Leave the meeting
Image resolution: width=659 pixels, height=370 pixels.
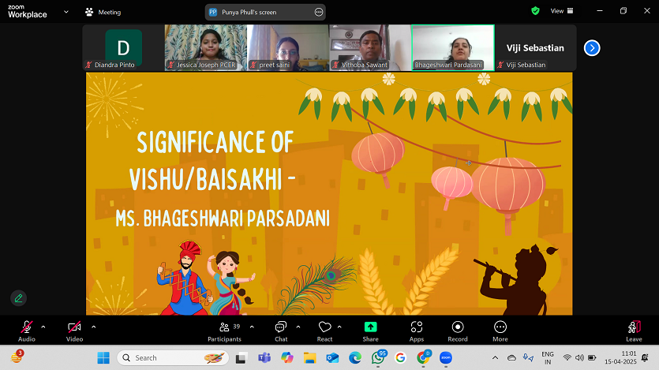click(634, 331)
